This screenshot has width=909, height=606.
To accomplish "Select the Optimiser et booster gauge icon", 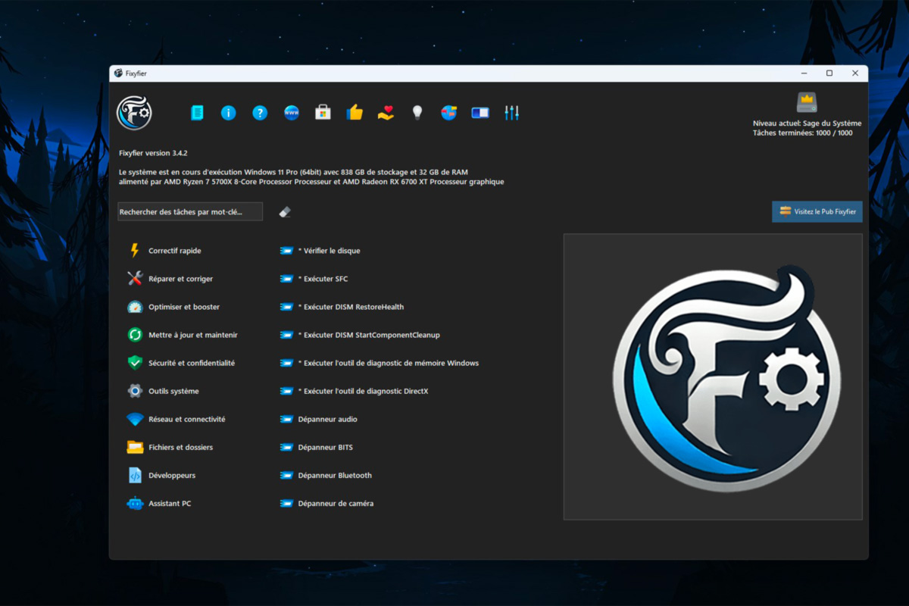I will pos(135,307).
